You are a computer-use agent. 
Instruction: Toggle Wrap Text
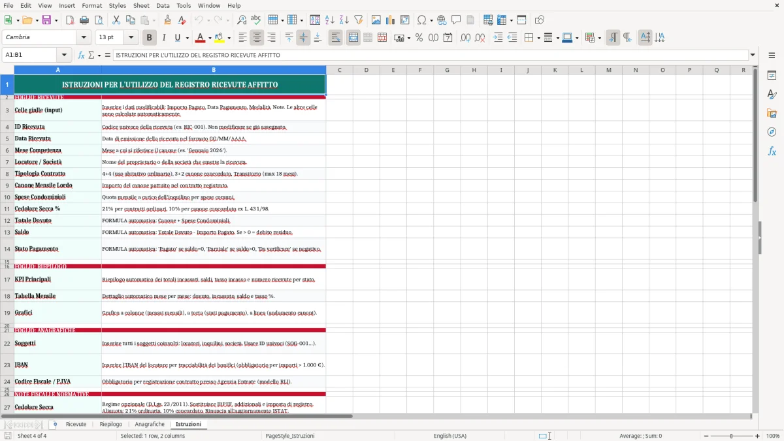(335, 38)
